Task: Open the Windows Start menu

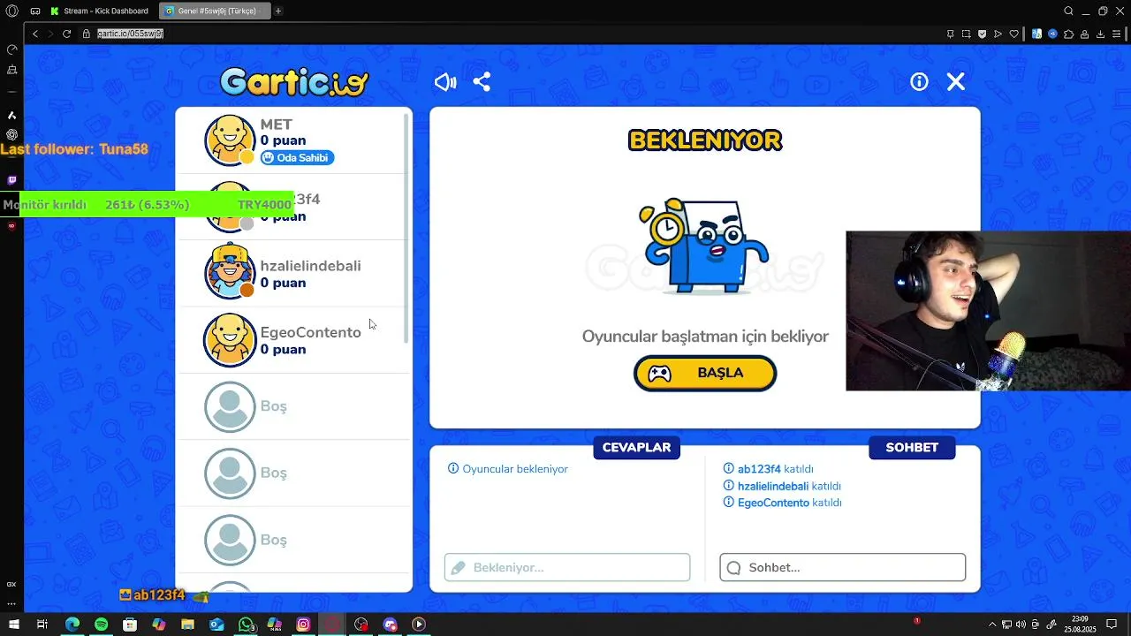Action: coord(13,625)
